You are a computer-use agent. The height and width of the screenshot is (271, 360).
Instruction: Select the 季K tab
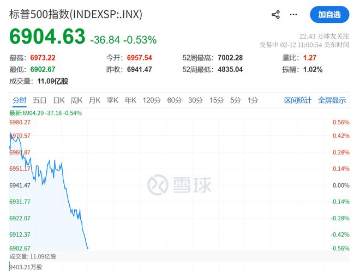point(112,100)
